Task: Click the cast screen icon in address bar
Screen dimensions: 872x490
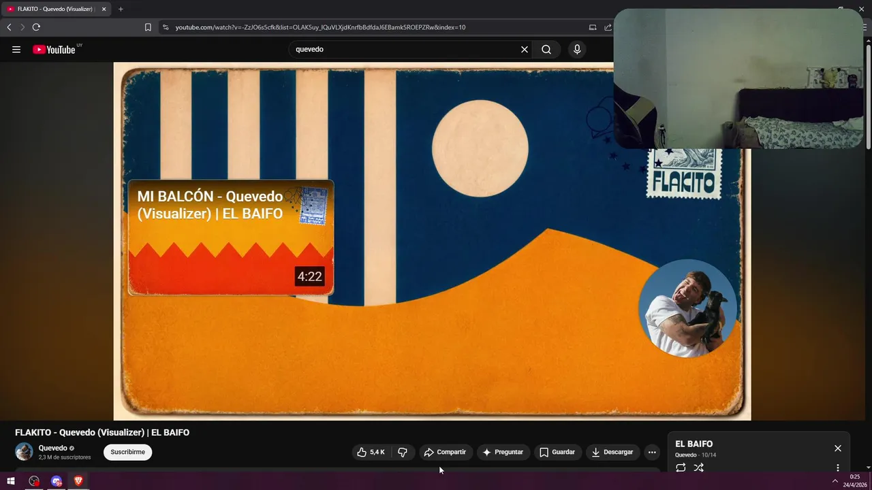Action: click(x=593, y=27)
